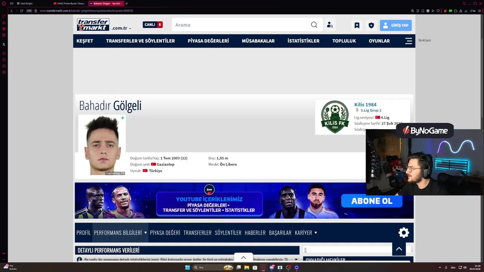Image resolution: width=484 pixels, height=272 pixels.
Task: Click the VPN badge in address bar
Action: (x=29, y=11)
